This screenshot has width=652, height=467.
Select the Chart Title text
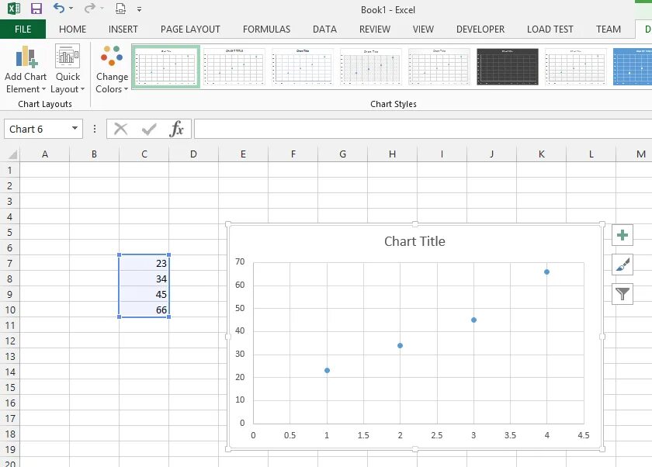414,241
